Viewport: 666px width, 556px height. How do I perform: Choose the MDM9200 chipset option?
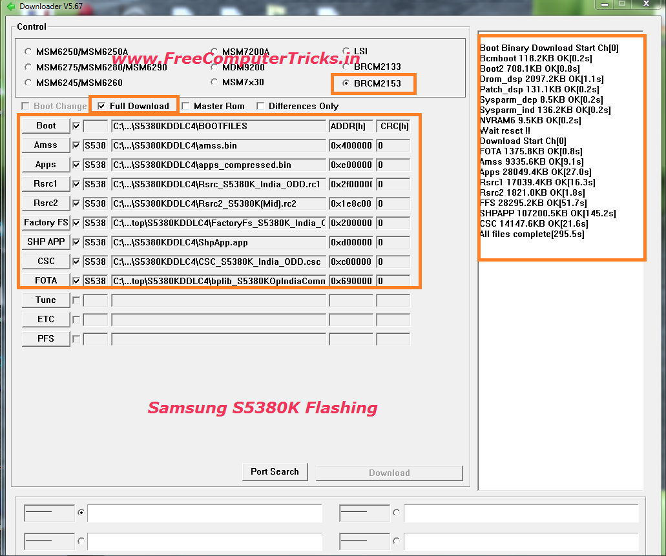[214, 67]
